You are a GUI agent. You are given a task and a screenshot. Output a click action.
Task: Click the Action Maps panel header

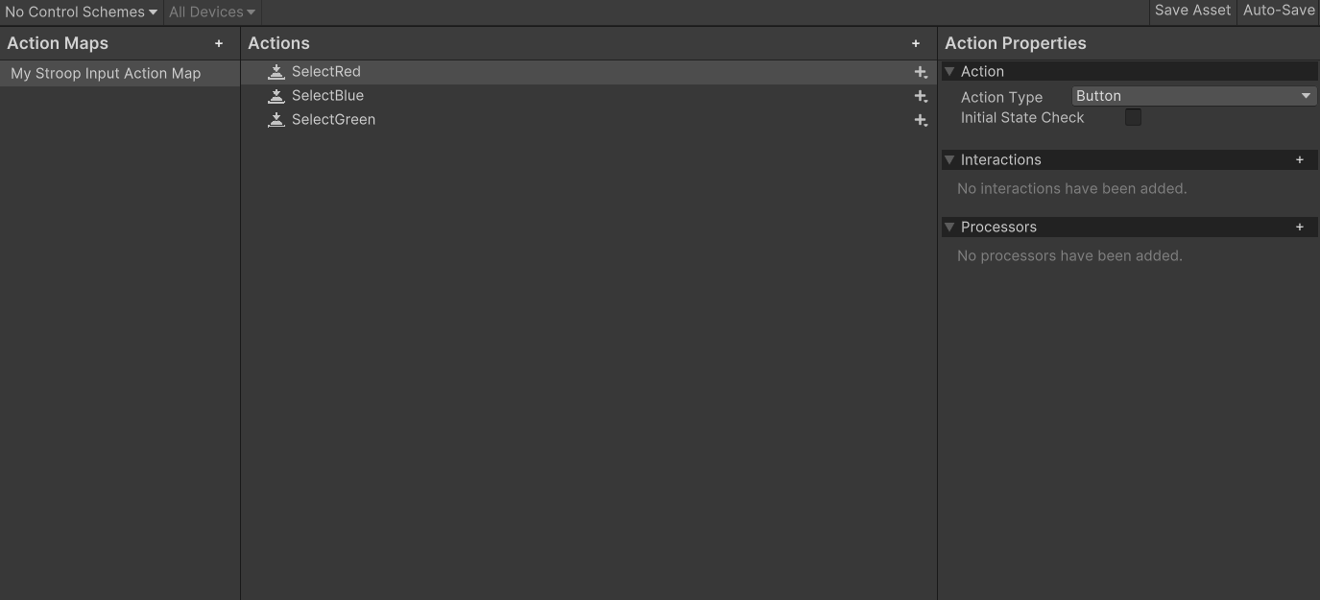coord(58,43)
